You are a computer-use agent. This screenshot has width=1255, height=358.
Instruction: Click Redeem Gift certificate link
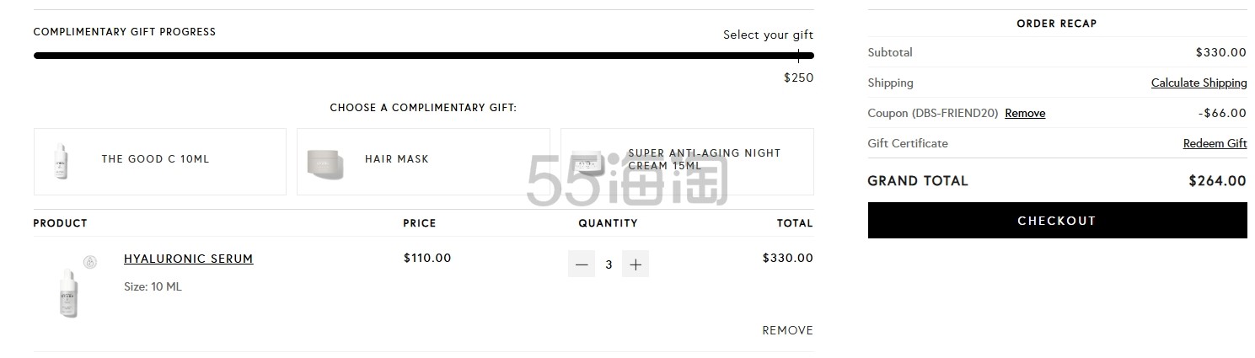pyautogui.click(x=1215, y=143)
